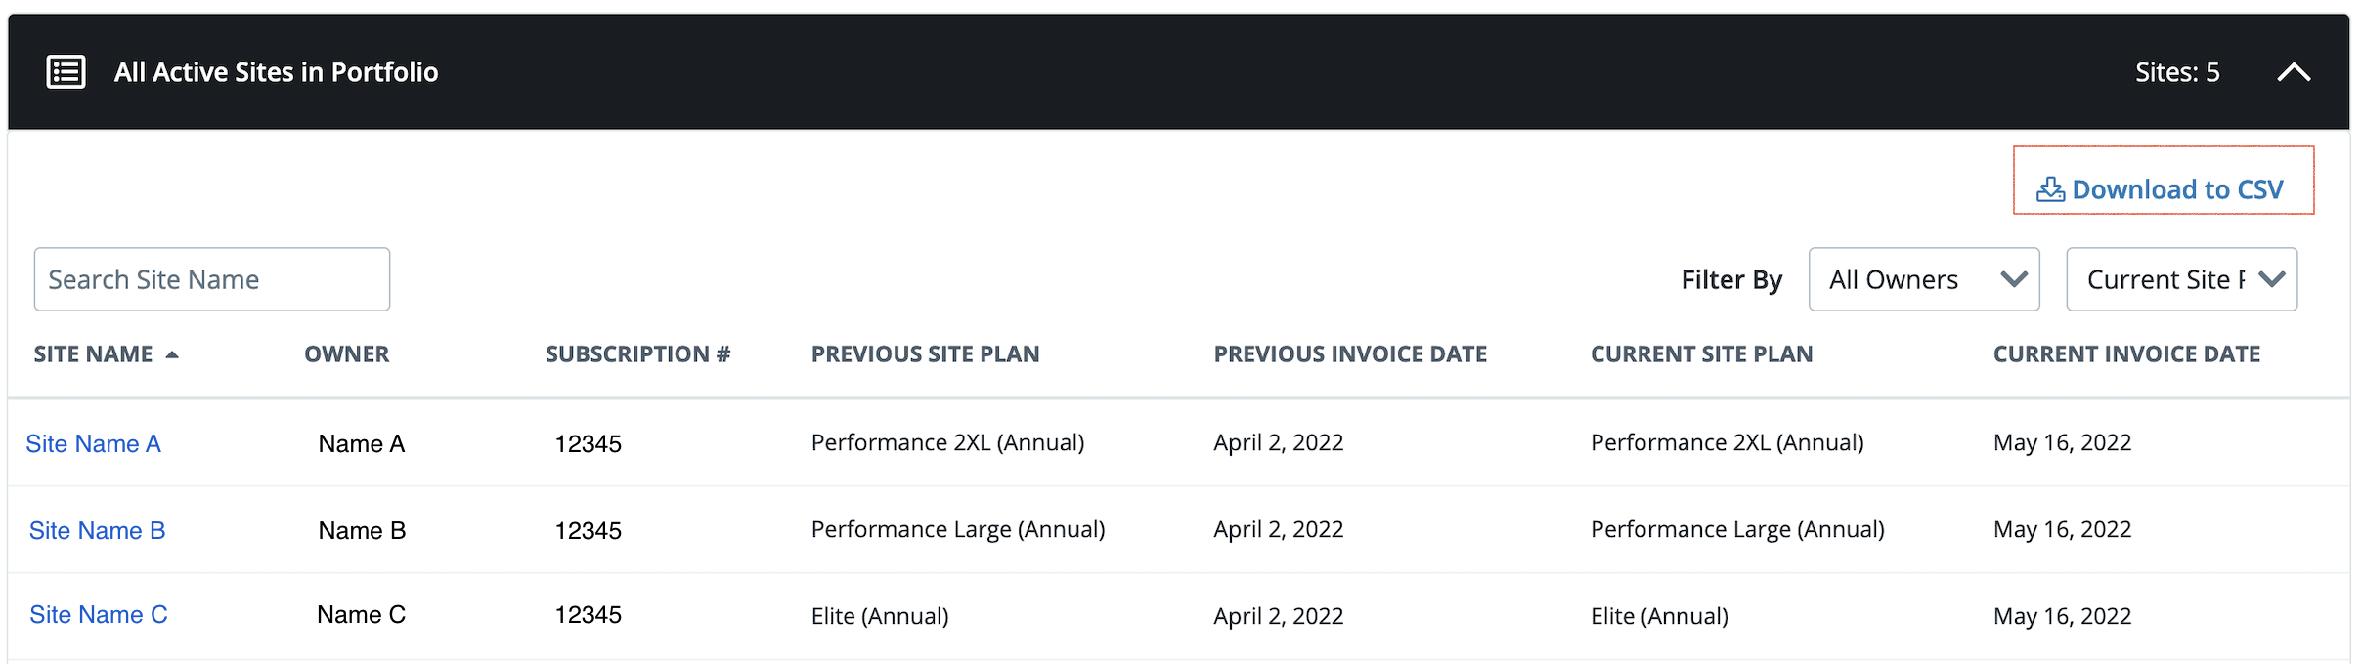This screenshot has height=664, width=2362.
Task: Click inside the Search Site Name field
Action: tap(211, 278)
